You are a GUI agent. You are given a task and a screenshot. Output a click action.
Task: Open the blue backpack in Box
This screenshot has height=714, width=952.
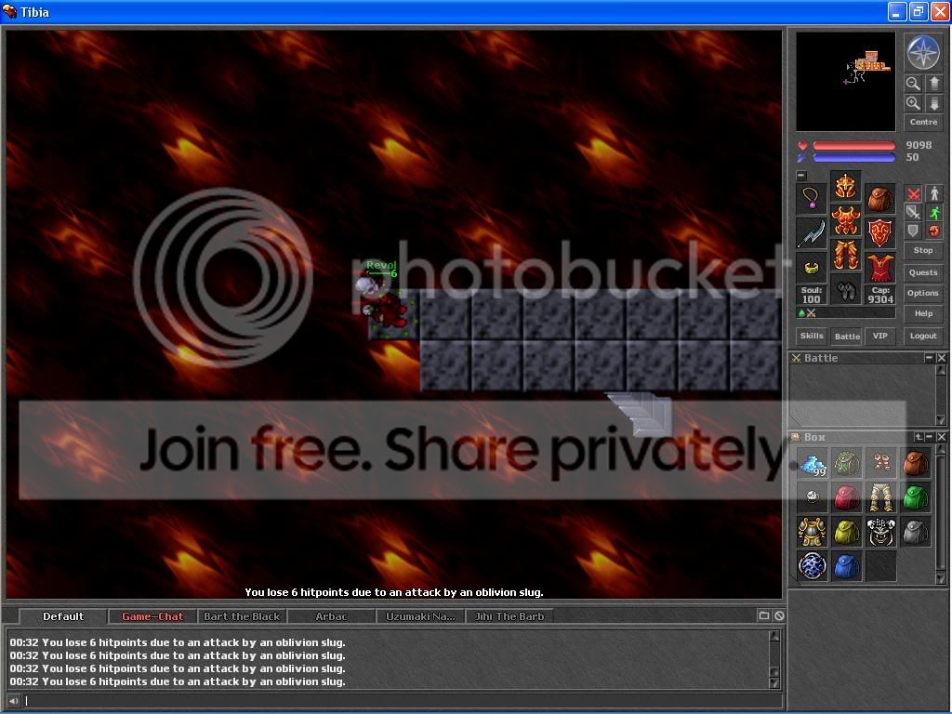pos(846,566)
